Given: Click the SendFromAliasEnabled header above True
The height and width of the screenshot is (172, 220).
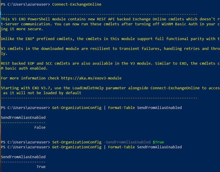Looking at the screenshot, I should (23, 157).
